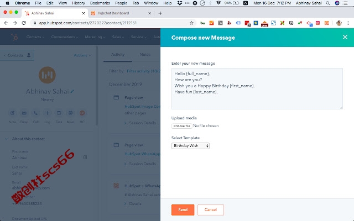
Task: Open Chrome three-dot menu
Action: click(x=348, y=23)
